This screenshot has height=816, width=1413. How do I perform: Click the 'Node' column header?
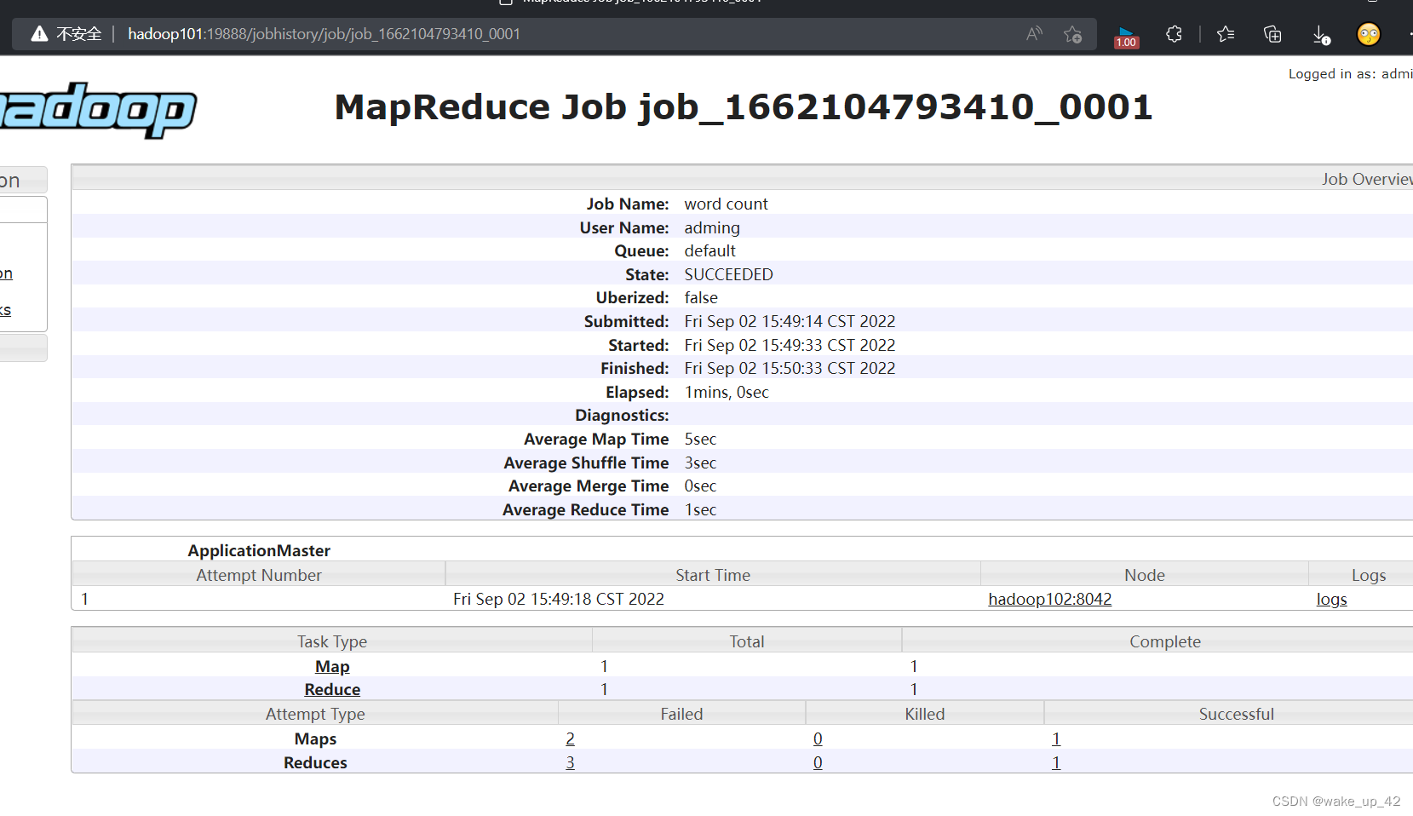tap(1144, 575)
